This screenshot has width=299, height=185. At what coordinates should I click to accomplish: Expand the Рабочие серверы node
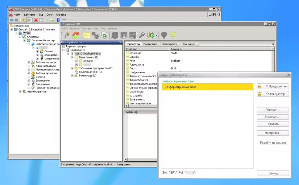click(x=29, y=62)
